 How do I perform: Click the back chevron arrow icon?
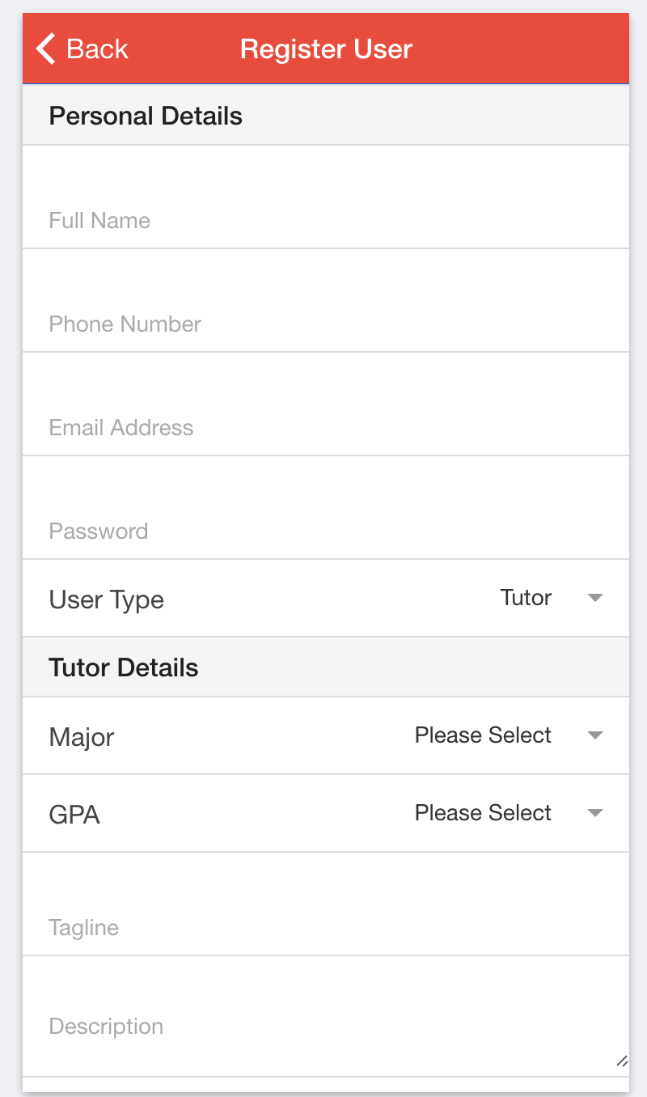pyautogui.click(x=46, y=49)
